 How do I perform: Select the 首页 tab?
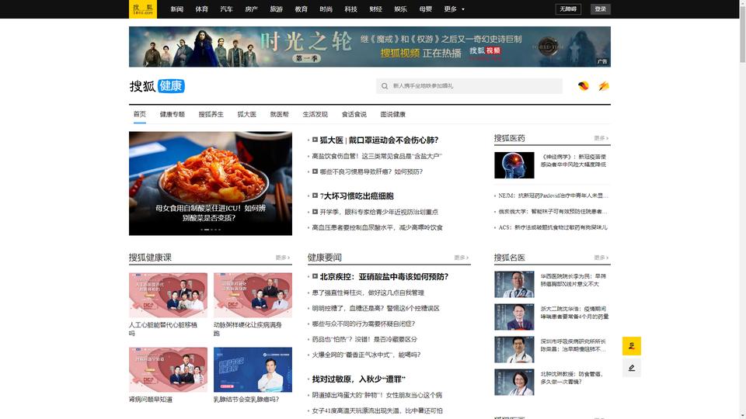coord(139,114)
